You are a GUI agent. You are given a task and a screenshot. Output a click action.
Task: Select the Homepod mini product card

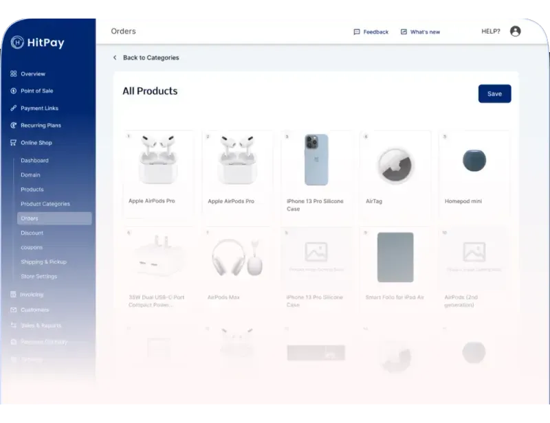point(474,174)
